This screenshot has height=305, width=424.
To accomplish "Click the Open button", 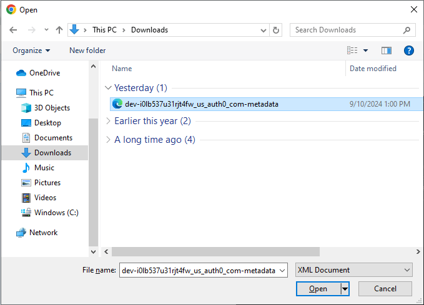I will [x=318, y=289].
